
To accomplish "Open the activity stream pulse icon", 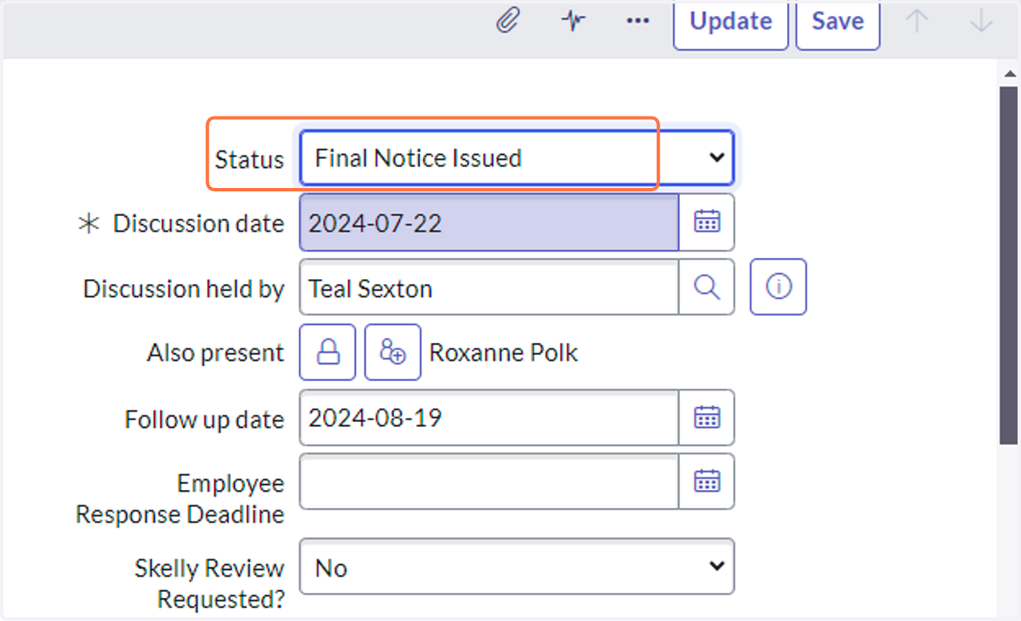I will click(574, 20).
